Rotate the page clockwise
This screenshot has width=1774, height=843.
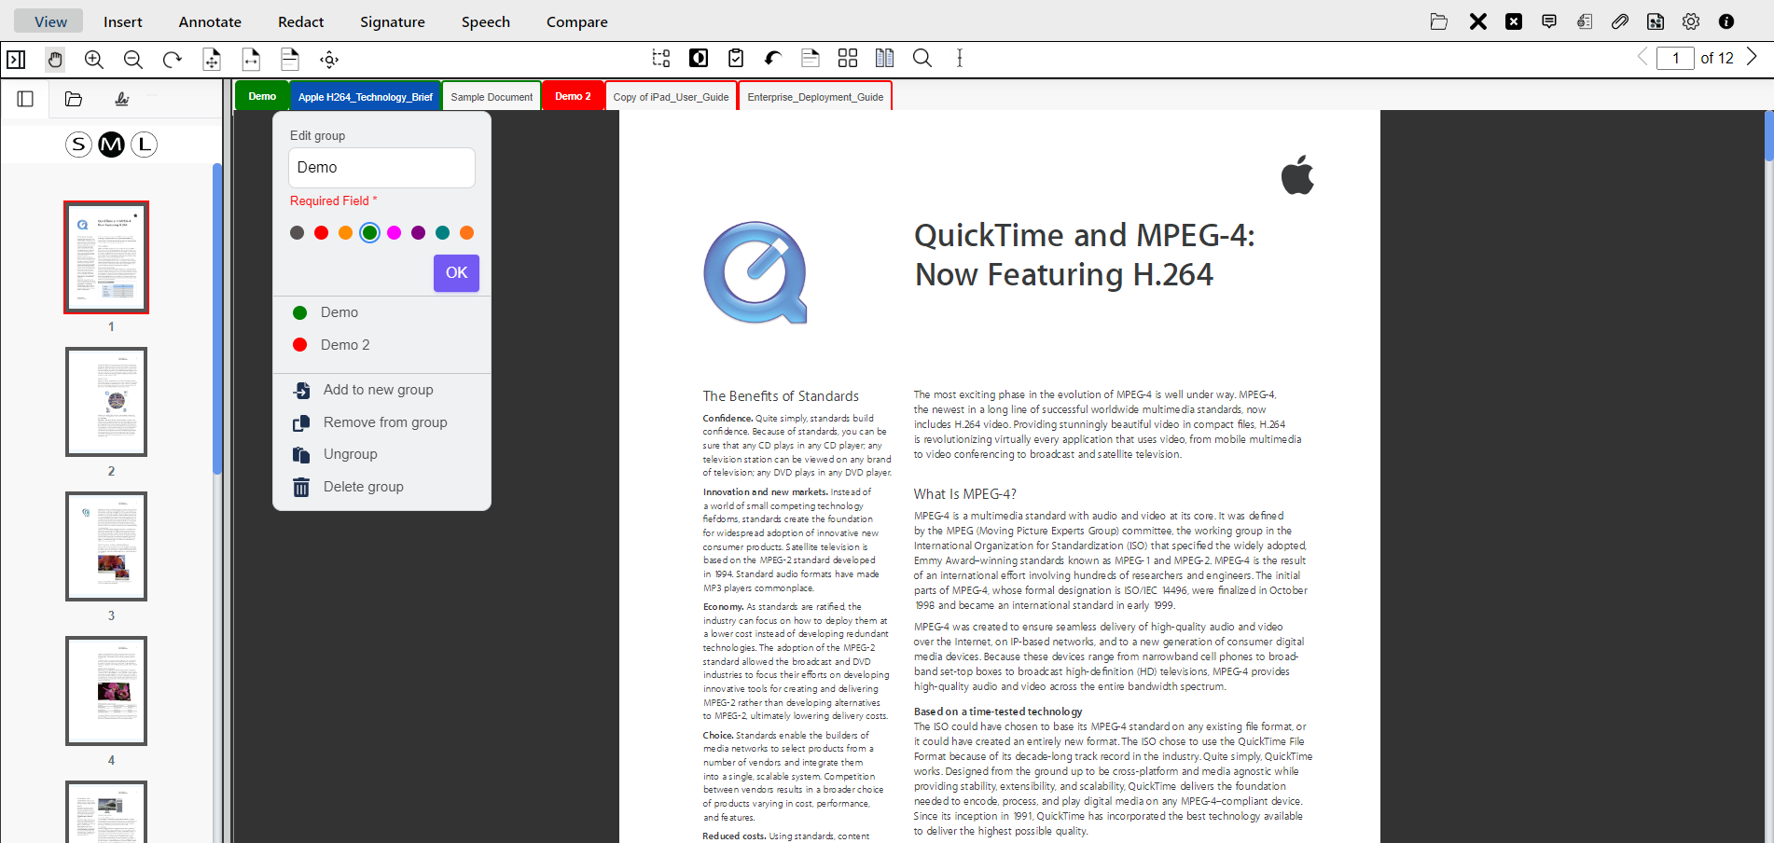click(x=173, y=60)
